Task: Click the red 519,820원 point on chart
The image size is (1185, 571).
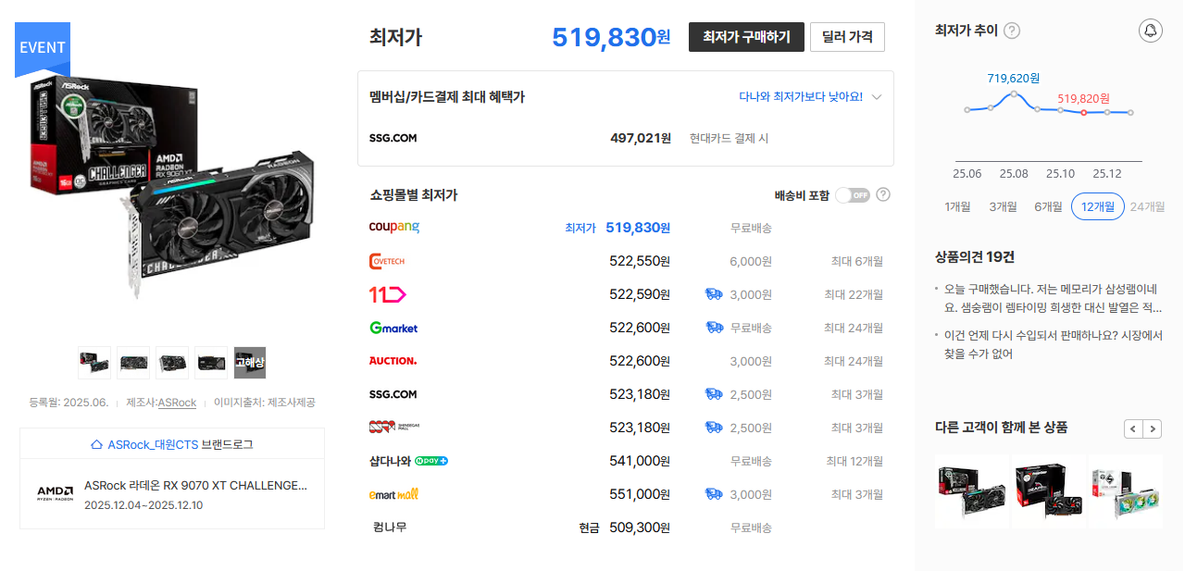Action: click(x=1083, y=113)
